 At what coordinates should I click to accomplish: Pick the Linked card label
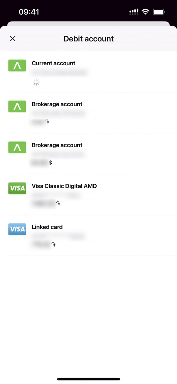click(x=47, y=227)
